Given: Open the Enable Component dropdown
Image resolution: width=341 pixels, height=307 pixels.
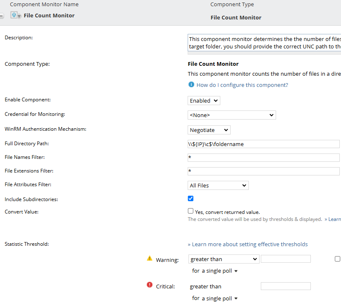Looking at the screenshot, I should [x=204, y=101].
